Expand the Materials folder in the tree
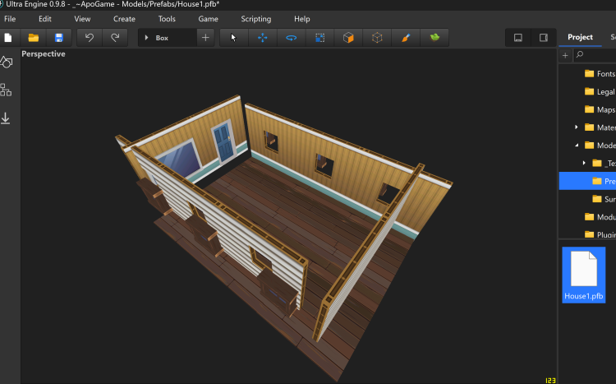The width and height of the screenshot is (616, 384). coord(577,127)
